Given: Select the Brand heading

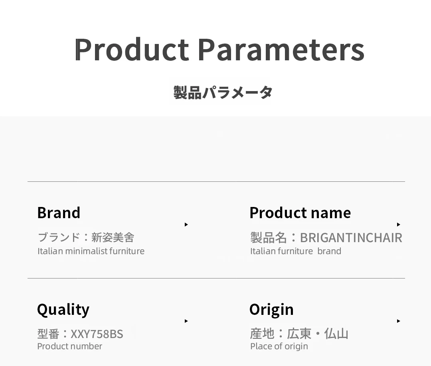Looking at the screenshot, I should click(x=59, y=213).
